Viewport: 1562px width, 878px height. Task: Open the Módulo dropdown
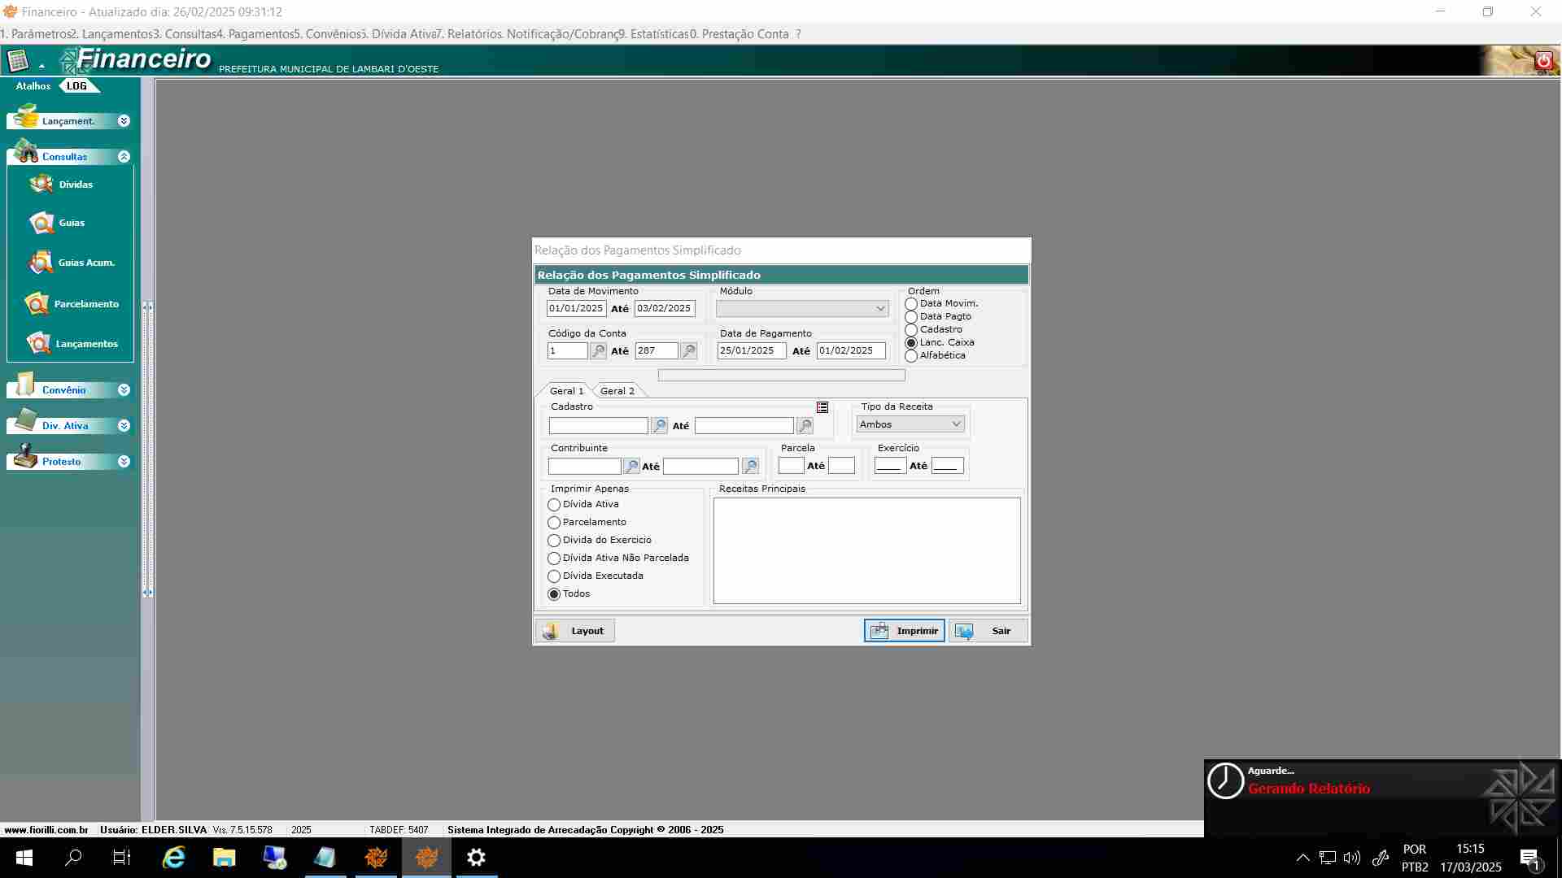pyautogui.click(x=801, y=309)
